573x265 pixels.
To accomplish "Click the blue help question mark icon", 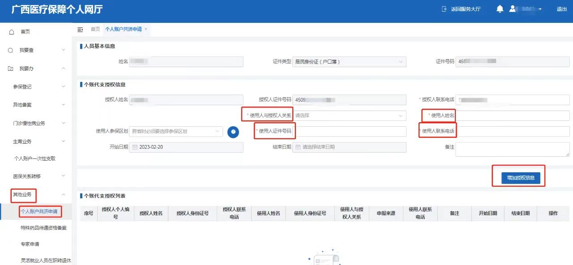I will pyautogui.click(x=233, y=132).
